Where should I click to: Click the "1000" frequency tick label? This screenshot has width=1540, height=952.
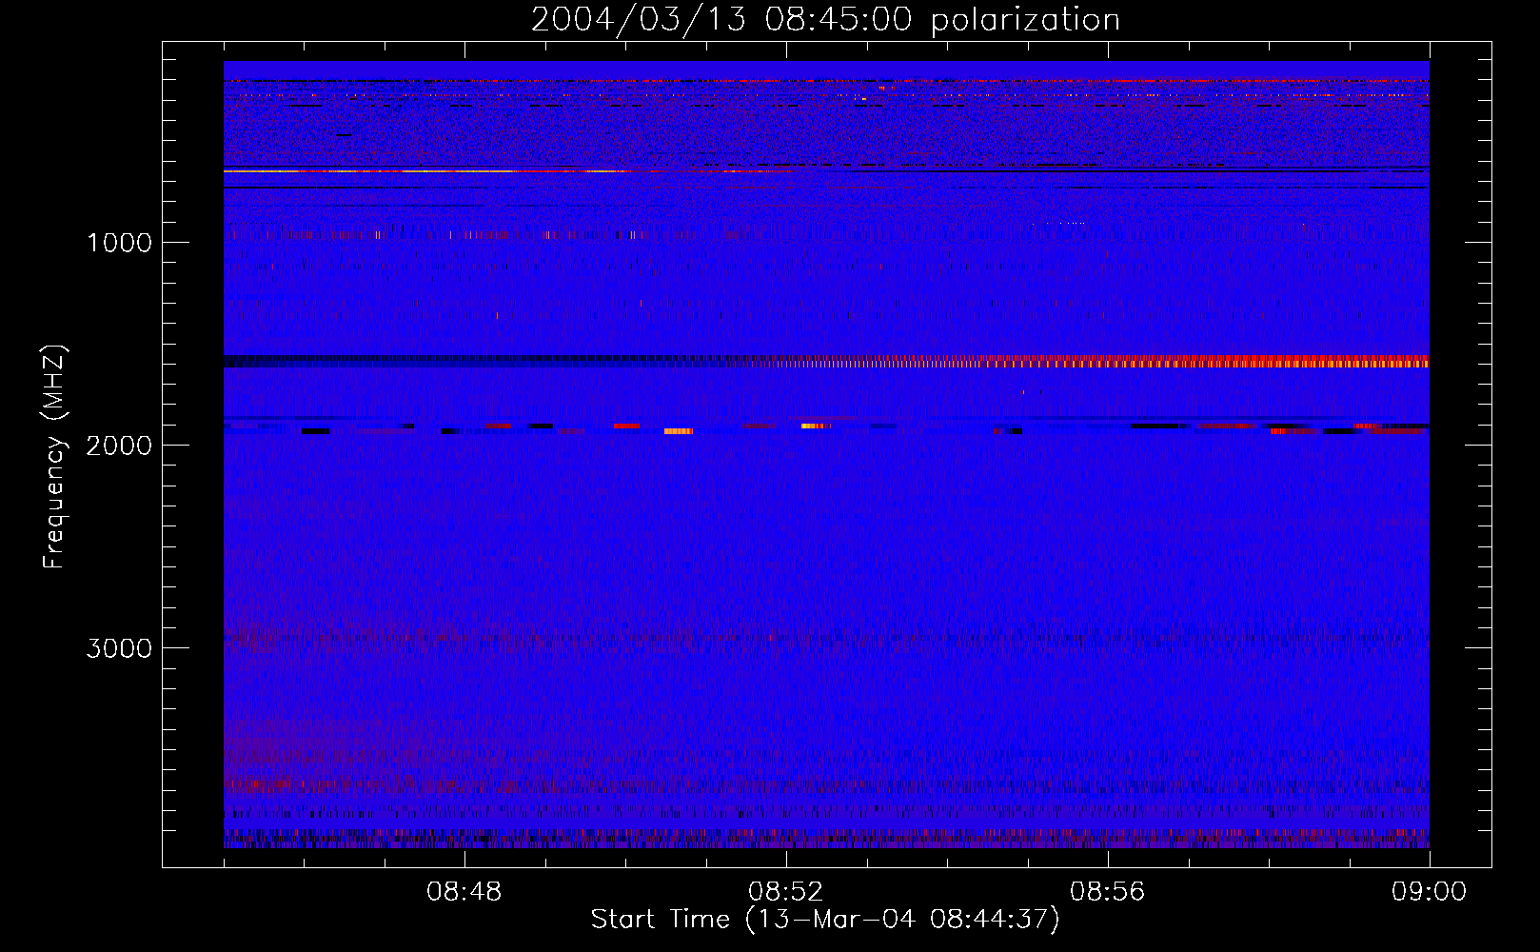point(119,243)
